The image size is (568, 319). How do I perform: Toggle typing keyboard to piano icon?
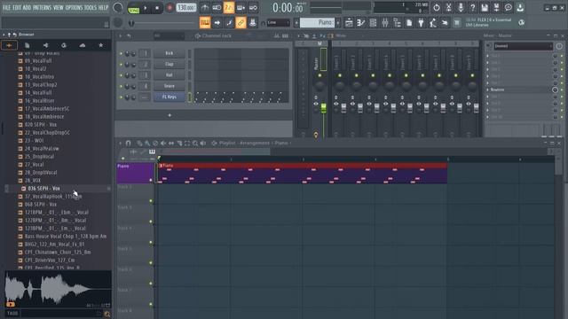point(205,23)
